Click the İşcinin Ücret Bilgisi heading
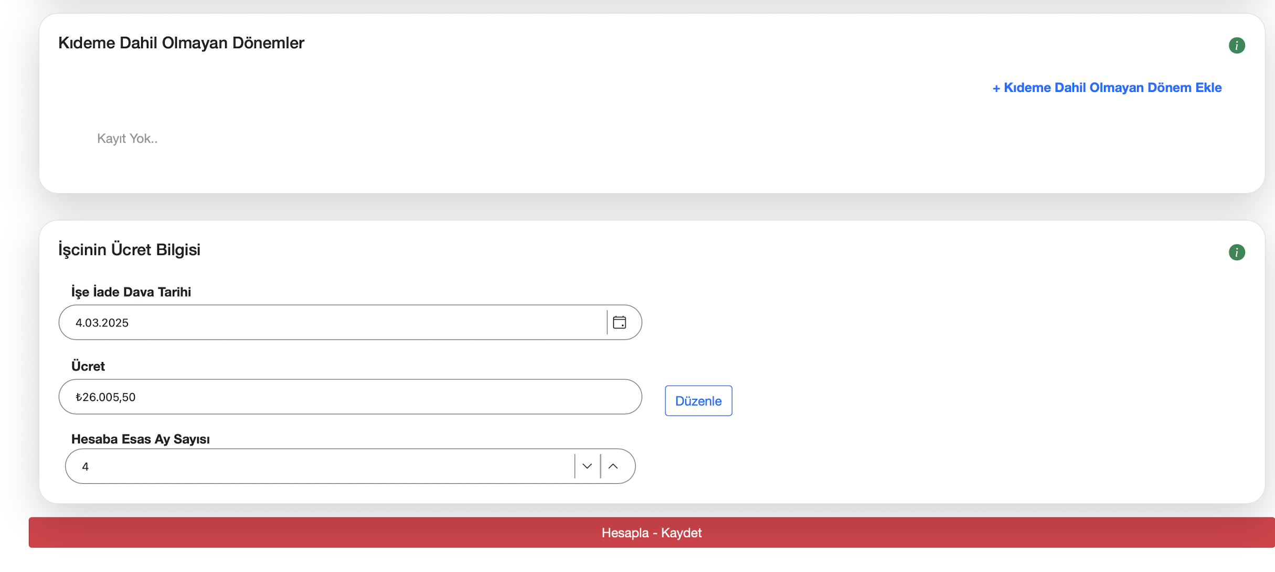 point(129,250)
